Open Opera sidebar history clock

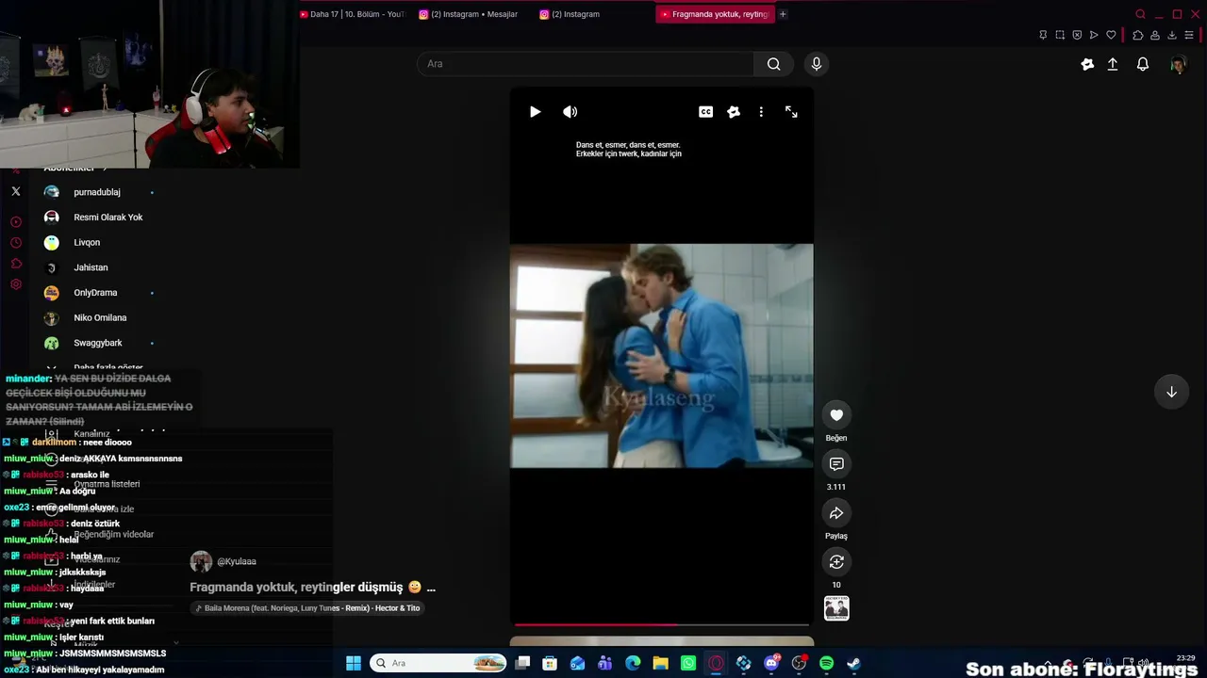point(16,243)
